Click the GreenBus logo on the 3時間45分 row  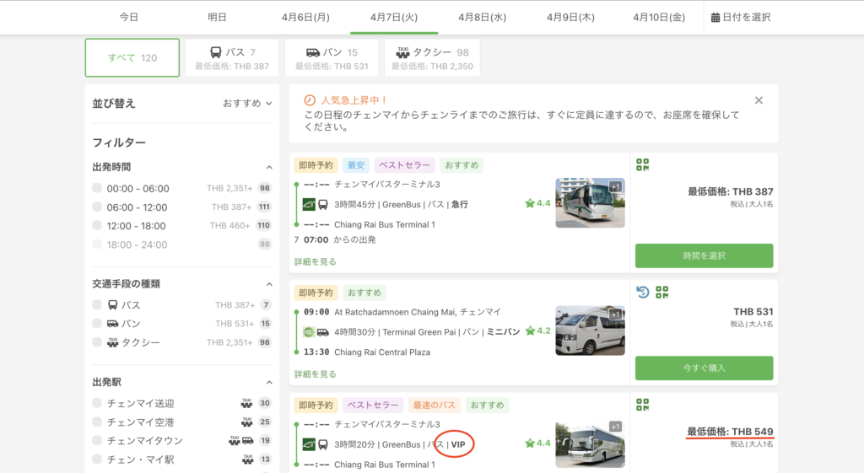click(309, 204)
